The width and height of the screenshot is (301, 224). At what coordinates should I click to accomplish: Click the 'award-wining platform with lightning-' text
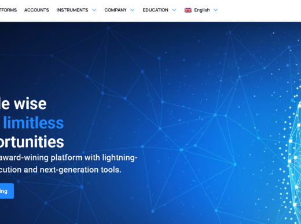[x=68, y=157]
